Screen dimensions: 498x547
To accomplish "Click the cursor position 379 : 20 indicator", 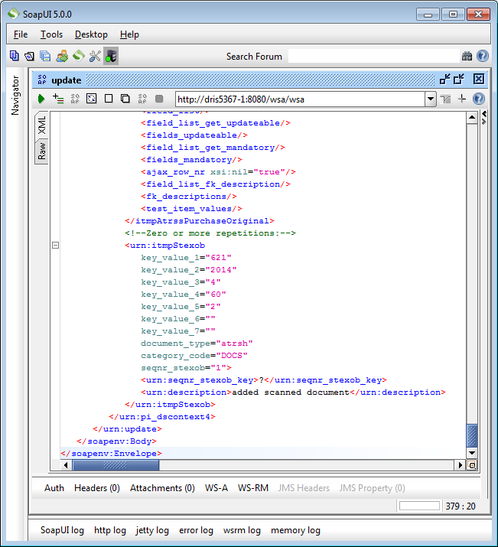I will [461, 506].
